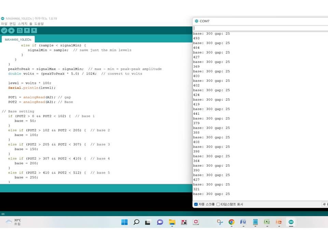Open the 툴 (Tools) menu
The height and width of the screenshot is (246, 328).
[x=31, y=24]
